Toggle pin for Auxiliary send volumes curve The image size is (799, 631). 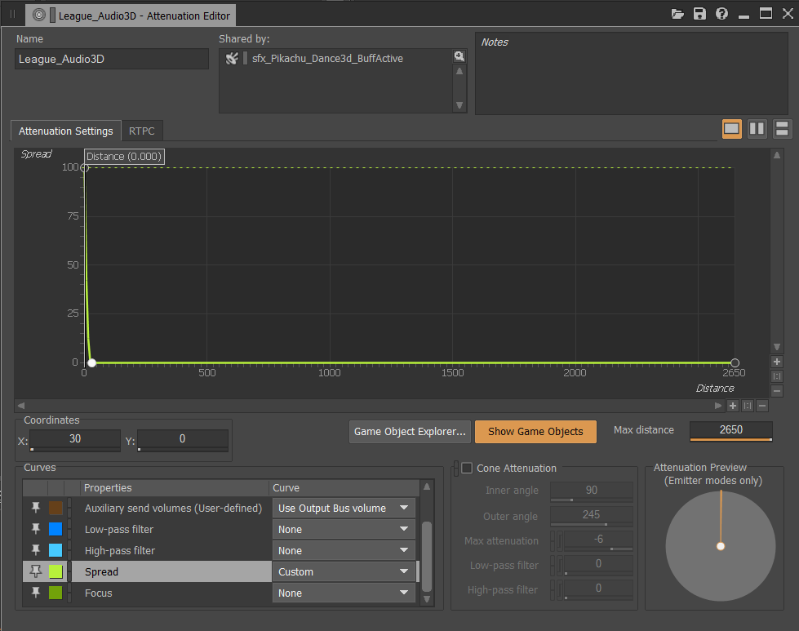pyautogui.click(x=36, y=508)
